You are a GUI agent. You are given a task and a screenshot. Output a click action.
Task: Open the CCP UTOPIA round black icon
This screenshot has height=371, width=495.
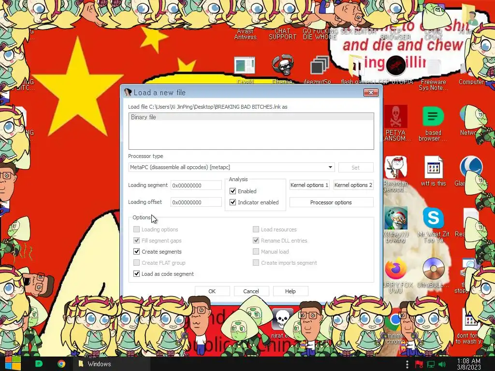395,65
